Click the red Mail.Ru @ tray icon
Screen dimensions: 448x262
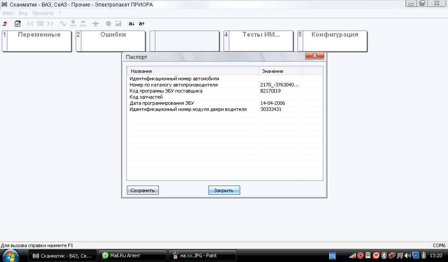click(360, 256)
